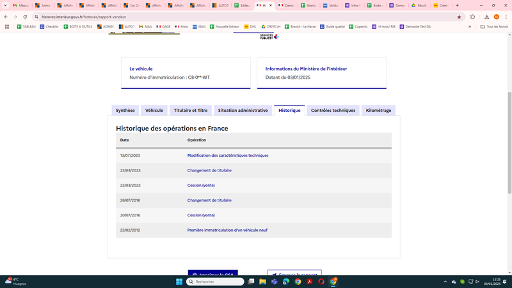Image resolution: width=512 pixels, height=288 pixels.
Task: Open Task View on the taskbar
Action: (x=251, y=282)
